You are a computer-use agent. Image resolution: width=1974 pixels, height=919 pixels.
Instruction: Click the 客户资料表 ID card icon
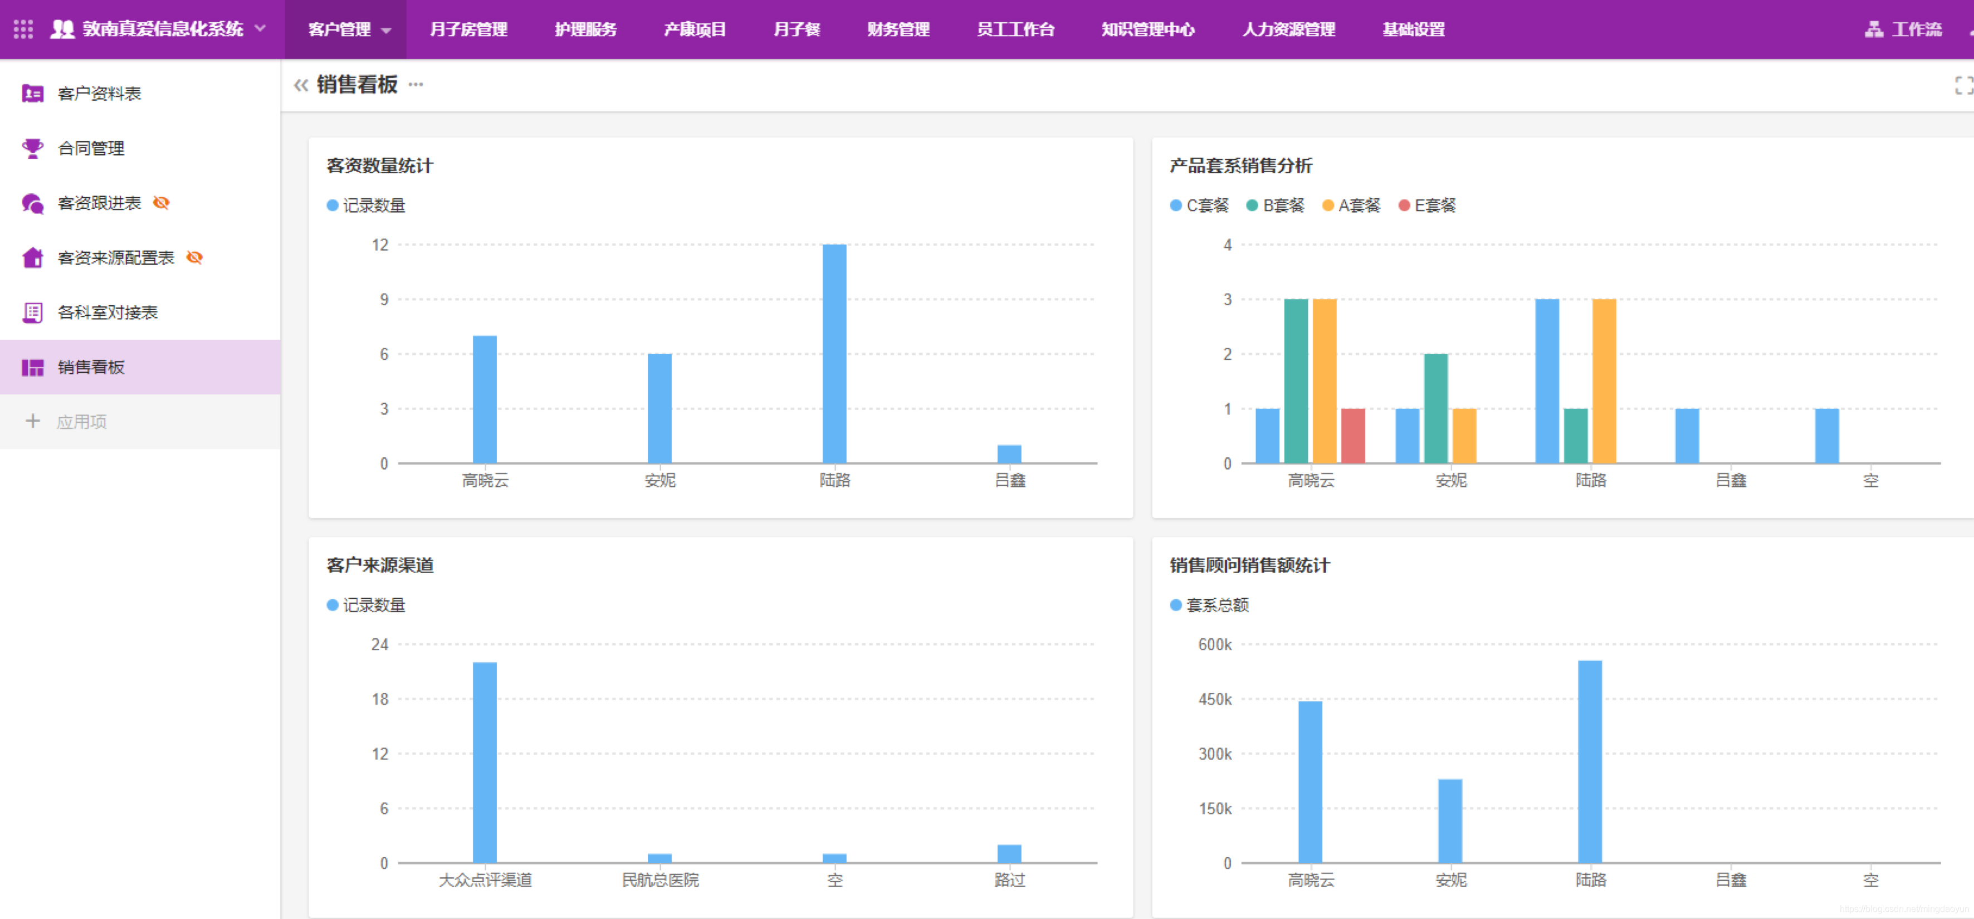point(32,94)
